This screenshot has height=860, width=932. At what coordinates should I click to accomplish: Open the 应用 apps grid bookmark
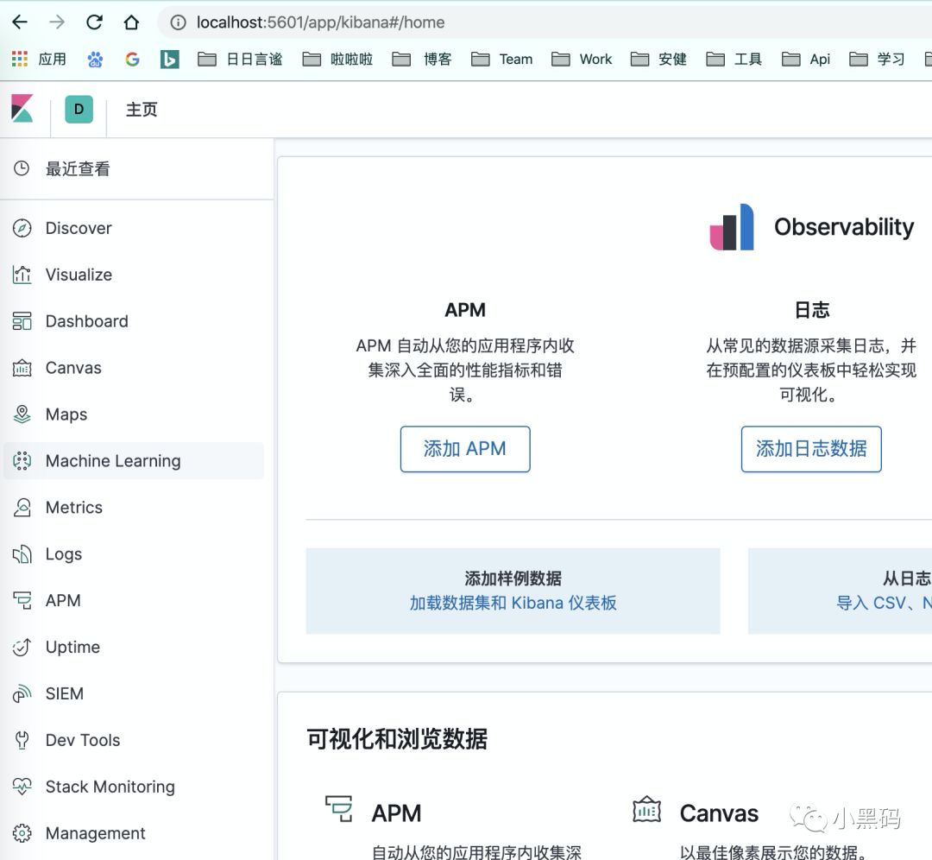(39, 59)
